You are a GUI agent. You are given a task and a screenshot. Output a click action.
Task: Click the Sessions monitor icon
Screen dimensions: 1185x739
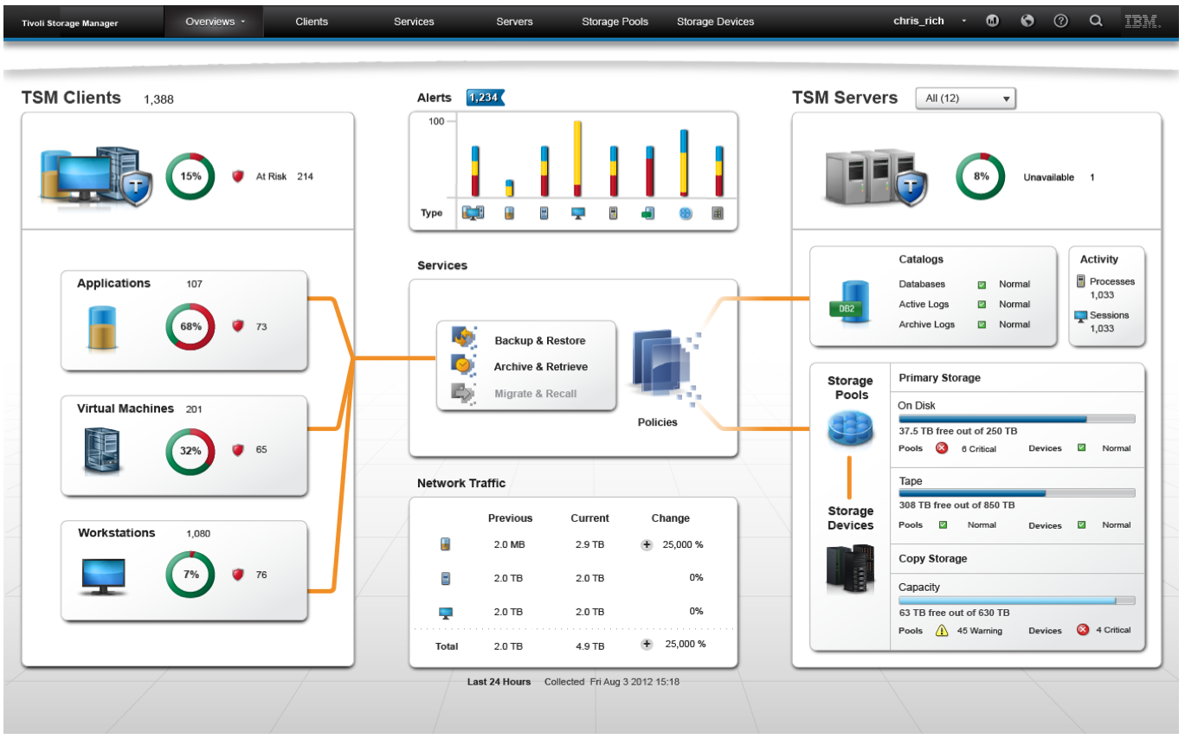(1081, 316)
